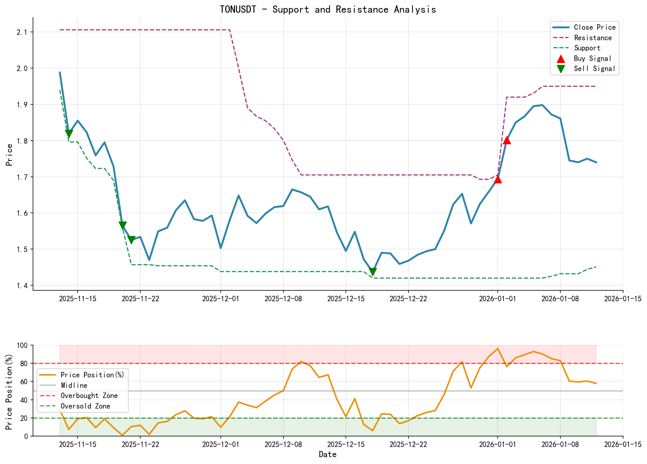This screenshot has height=464, width=647.
Task: Click the lowest Sell Signal triangle near 1.52
Action: tap(132, 239)
